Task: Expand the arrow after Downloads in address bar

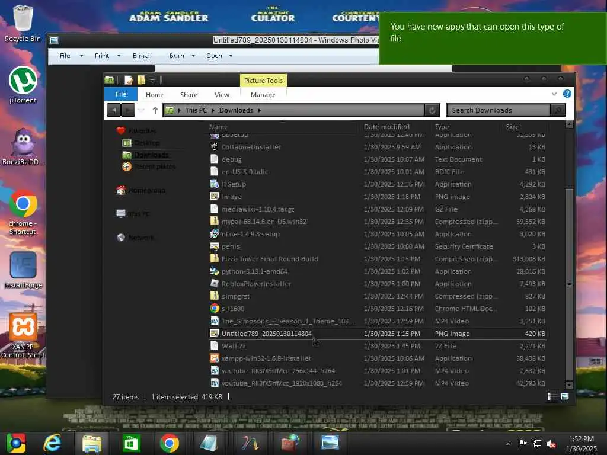Action: [x=260, y=110]
